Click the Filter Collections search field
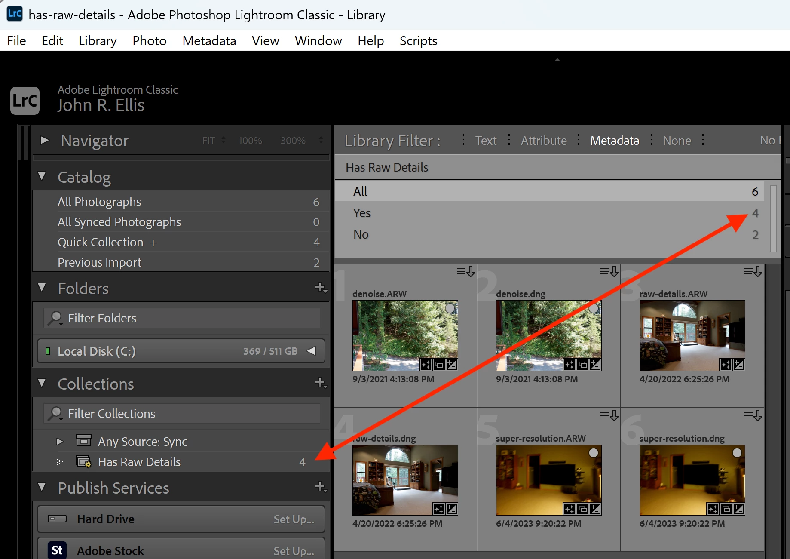Viewport: 790px width, 559px height. pos(182,414)
